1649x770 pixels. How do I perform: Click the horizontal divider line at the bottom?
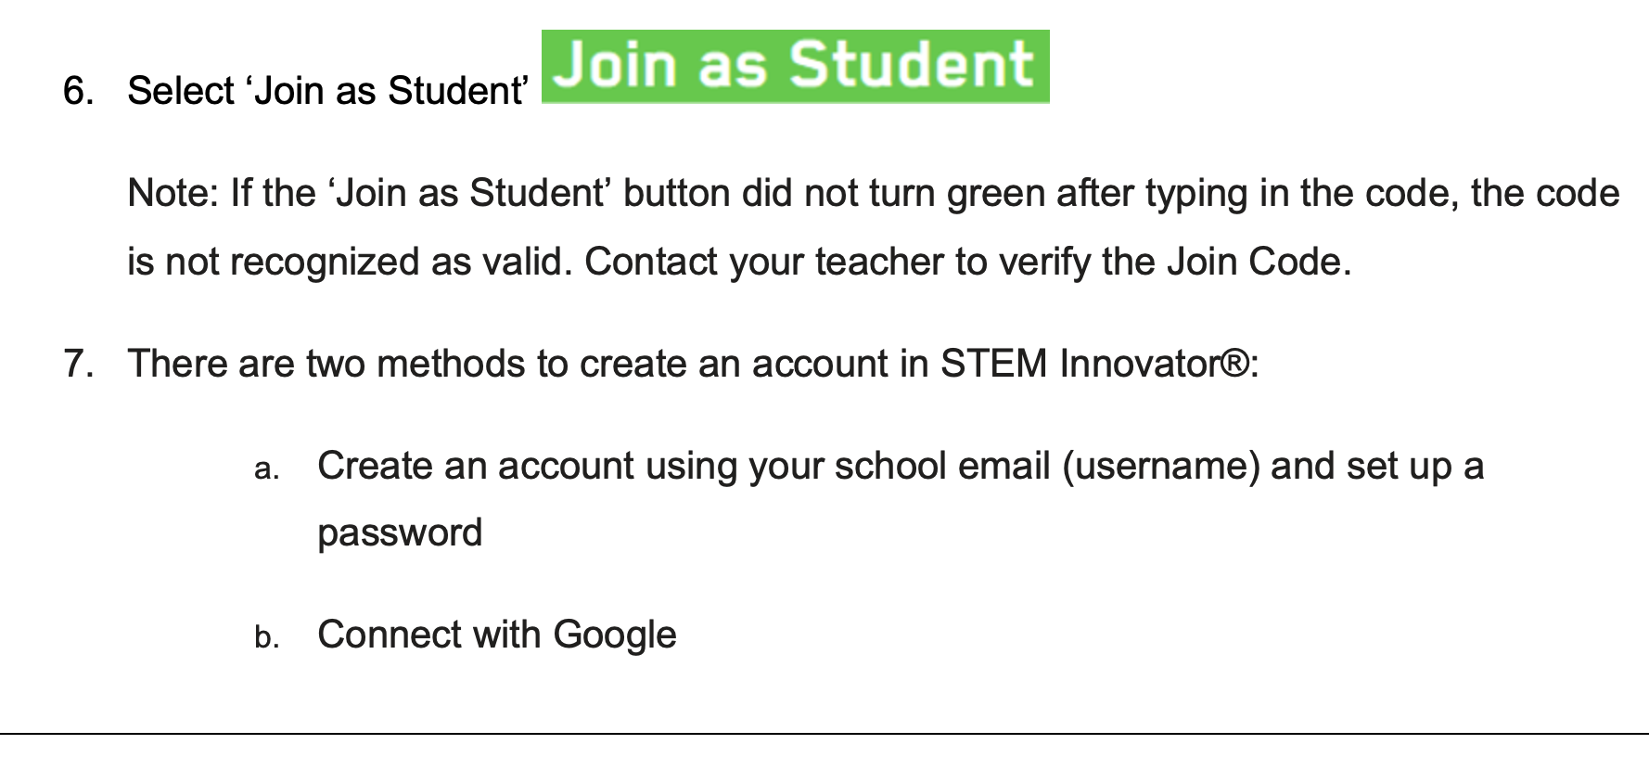point(824,734)
